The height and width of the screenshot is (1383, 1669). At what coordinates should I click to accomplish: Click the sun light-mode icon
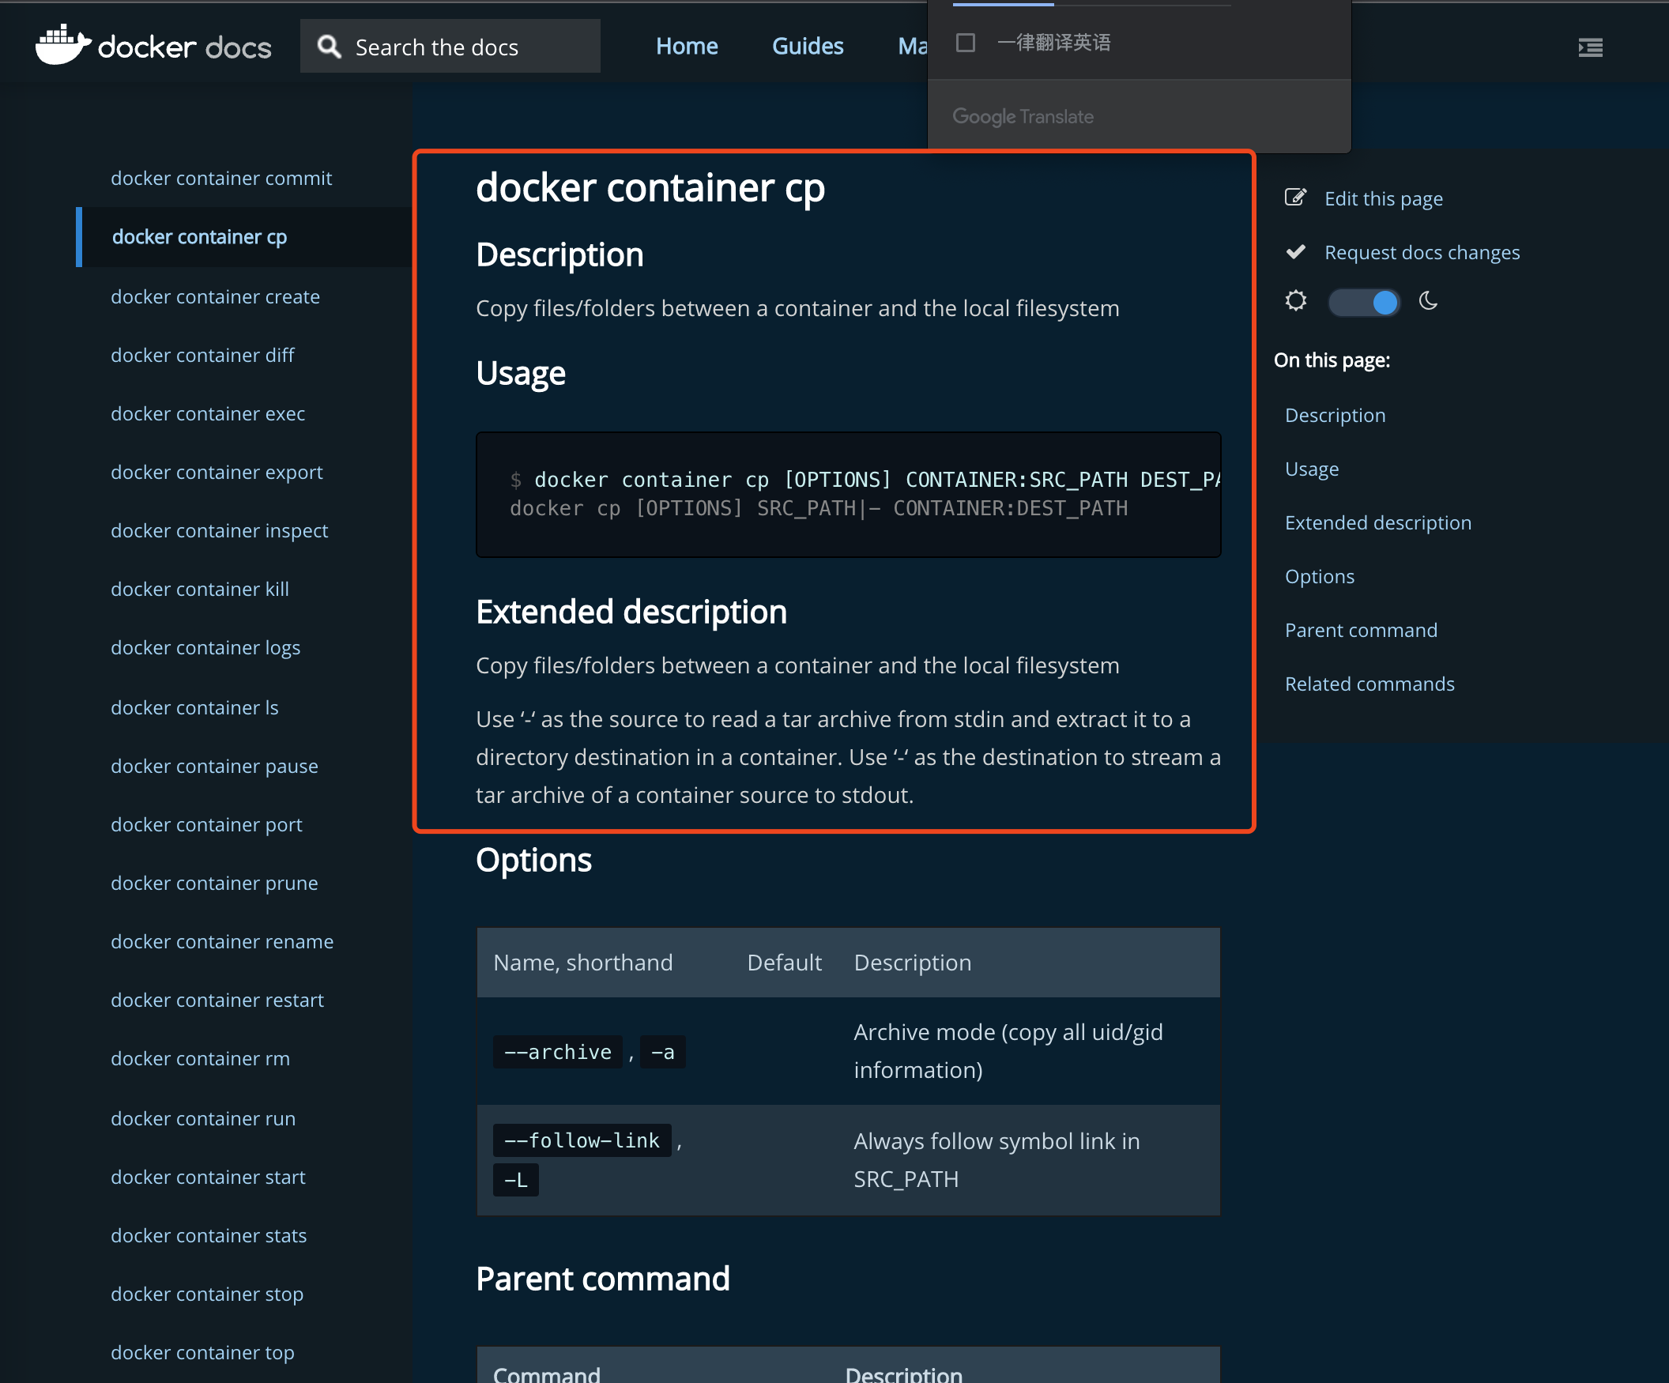1295,301
